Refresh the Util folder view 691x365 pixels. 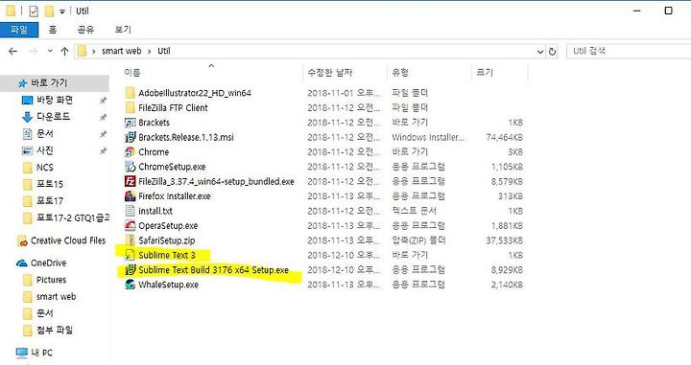(552, 52)
